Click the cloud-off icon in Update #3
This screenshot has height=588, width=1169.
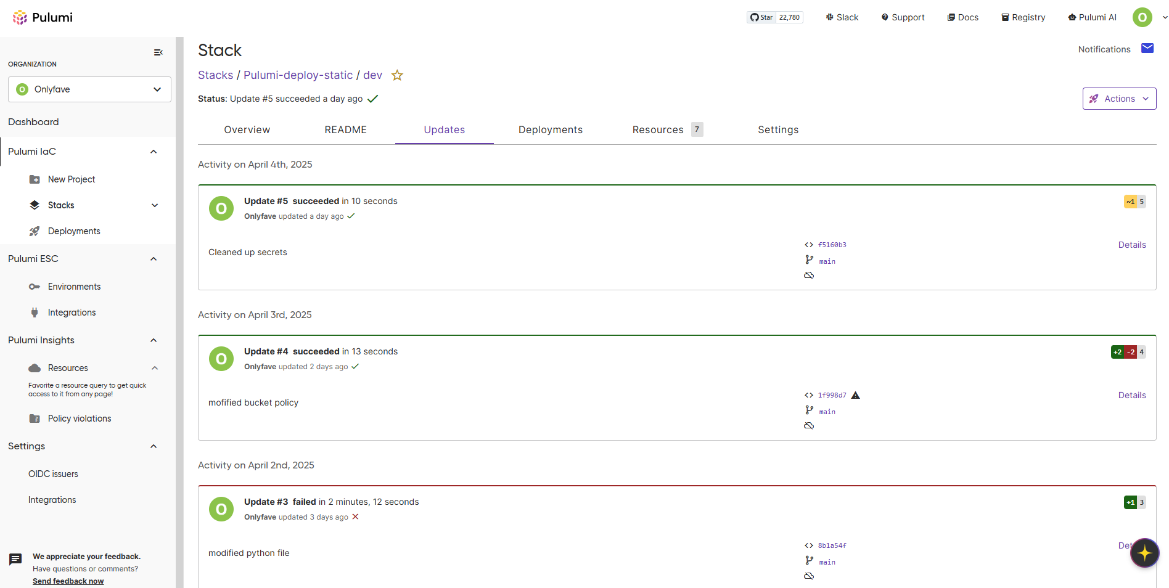(x=809, y=576)
